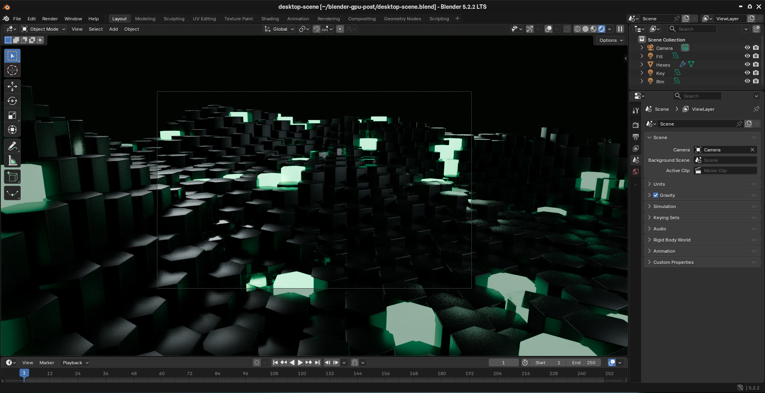Click the Blender logo menu icon
This screenshot has height=393, width=765.
pos(6,19)
